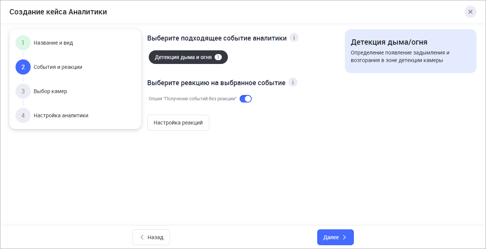Viewport: 486px width, 249px height.
Task: Jump to the "Выбор камер" step
Action: pyautogui.click(x=50, y=91)
